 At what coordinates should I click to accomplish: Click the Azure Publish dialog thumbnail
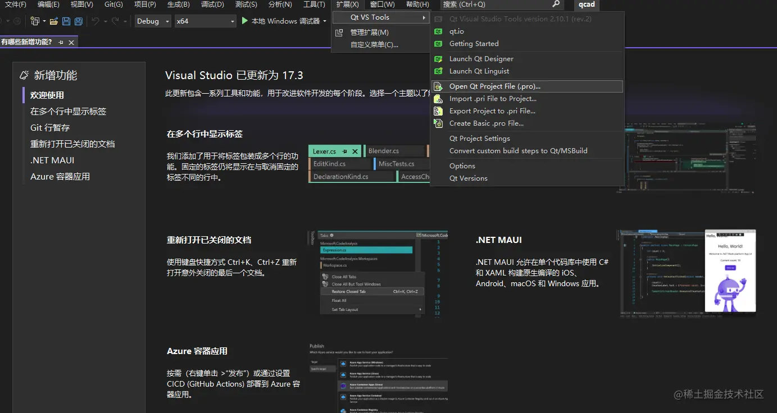pyautogui.click(x=378, y=377)
